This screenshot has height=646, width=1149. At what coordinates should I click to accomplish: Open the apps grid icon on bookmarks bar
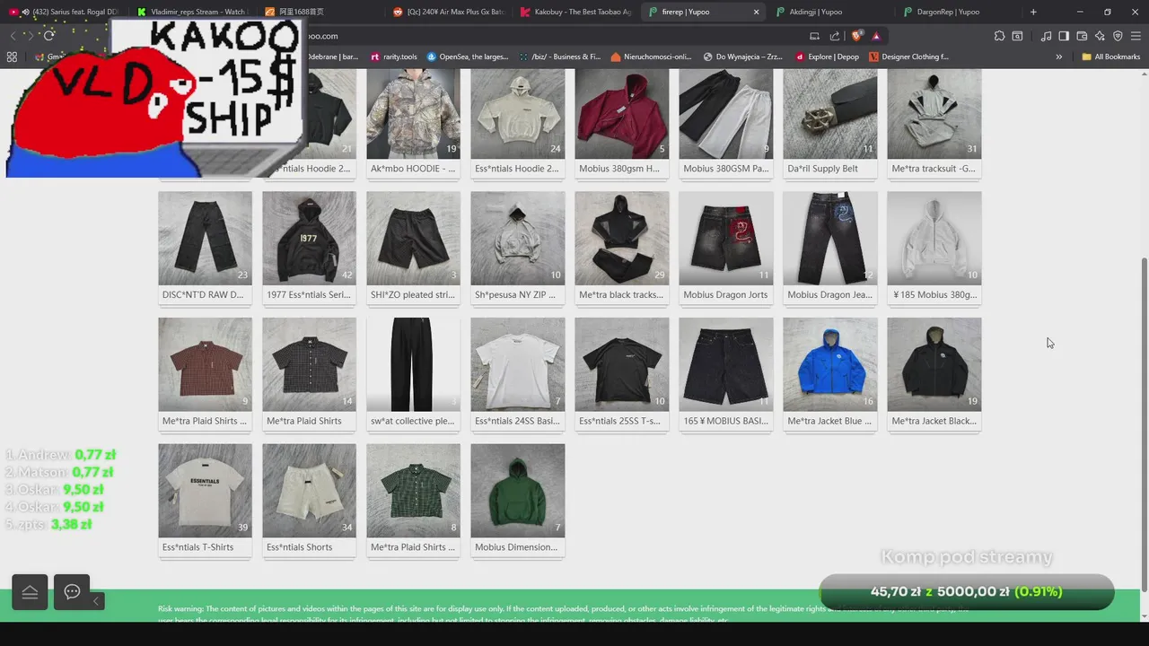12,57
